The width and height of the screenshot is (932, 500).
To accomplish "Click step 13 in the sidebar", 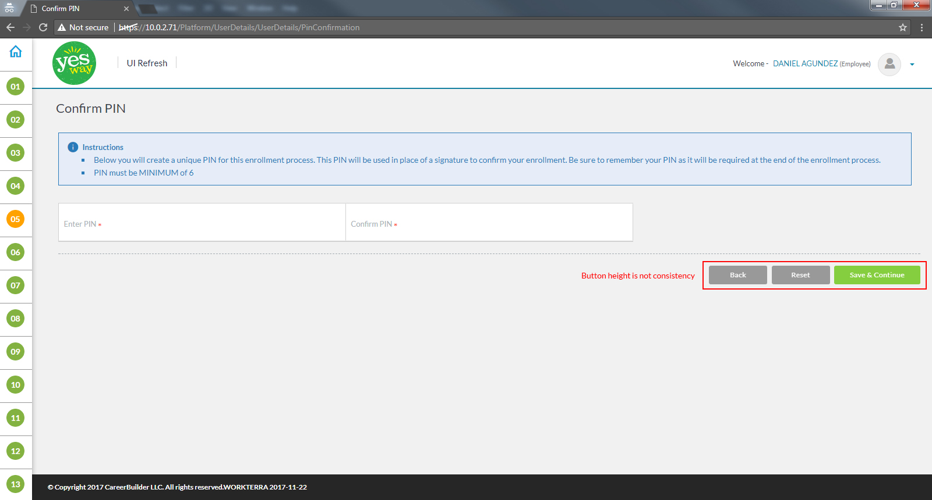I will point(16,484).
